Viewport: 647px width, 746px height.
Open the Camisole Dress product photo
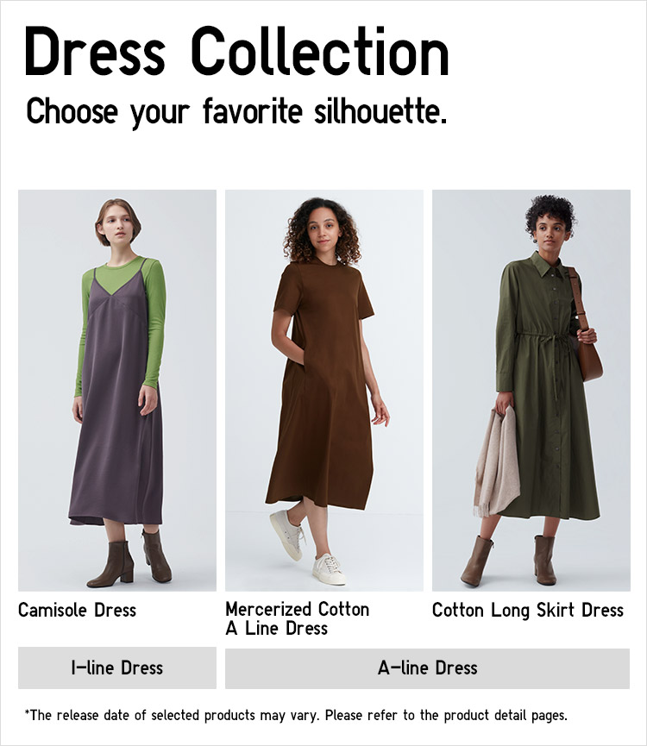[117, 390]
